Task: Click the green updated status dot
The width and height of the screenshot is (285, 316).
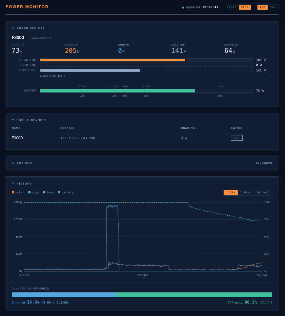Action: pyautogui.click(x=183, y=8)
